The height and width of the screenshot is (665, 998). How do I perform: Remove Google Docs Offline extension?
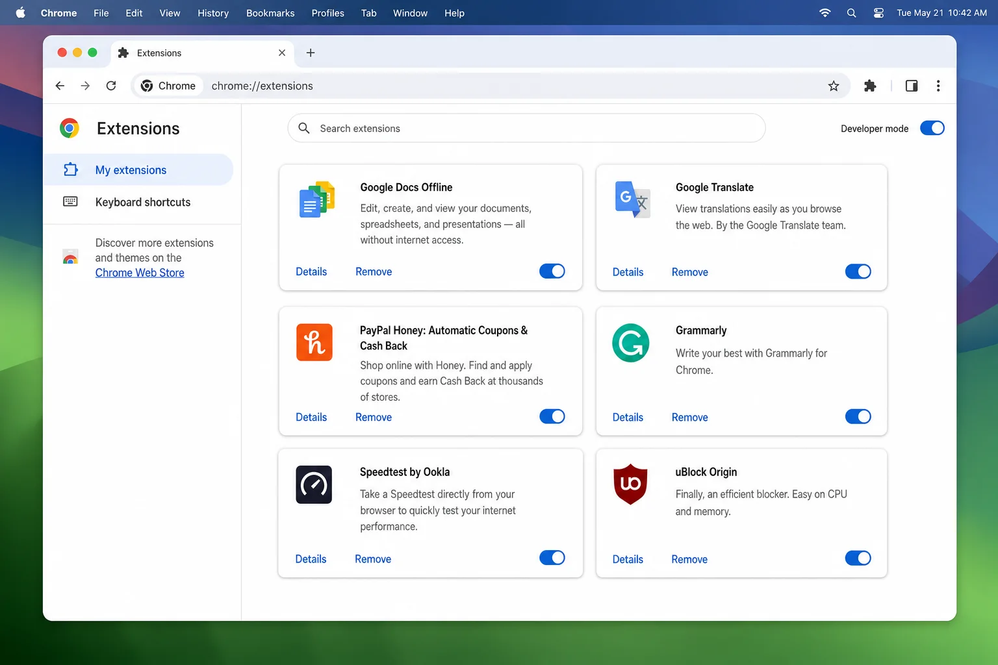click(x=374, y=271)
